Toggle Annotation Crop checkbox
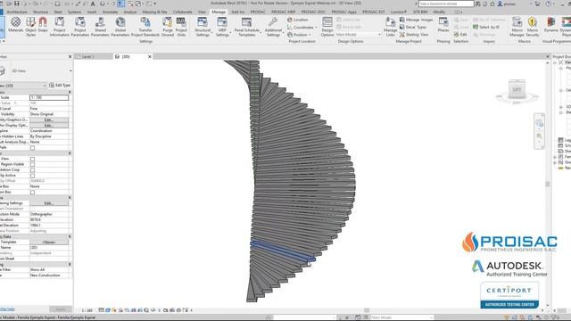Image resolution: width=571 pixels, height=321 pixels. (32, 170)
